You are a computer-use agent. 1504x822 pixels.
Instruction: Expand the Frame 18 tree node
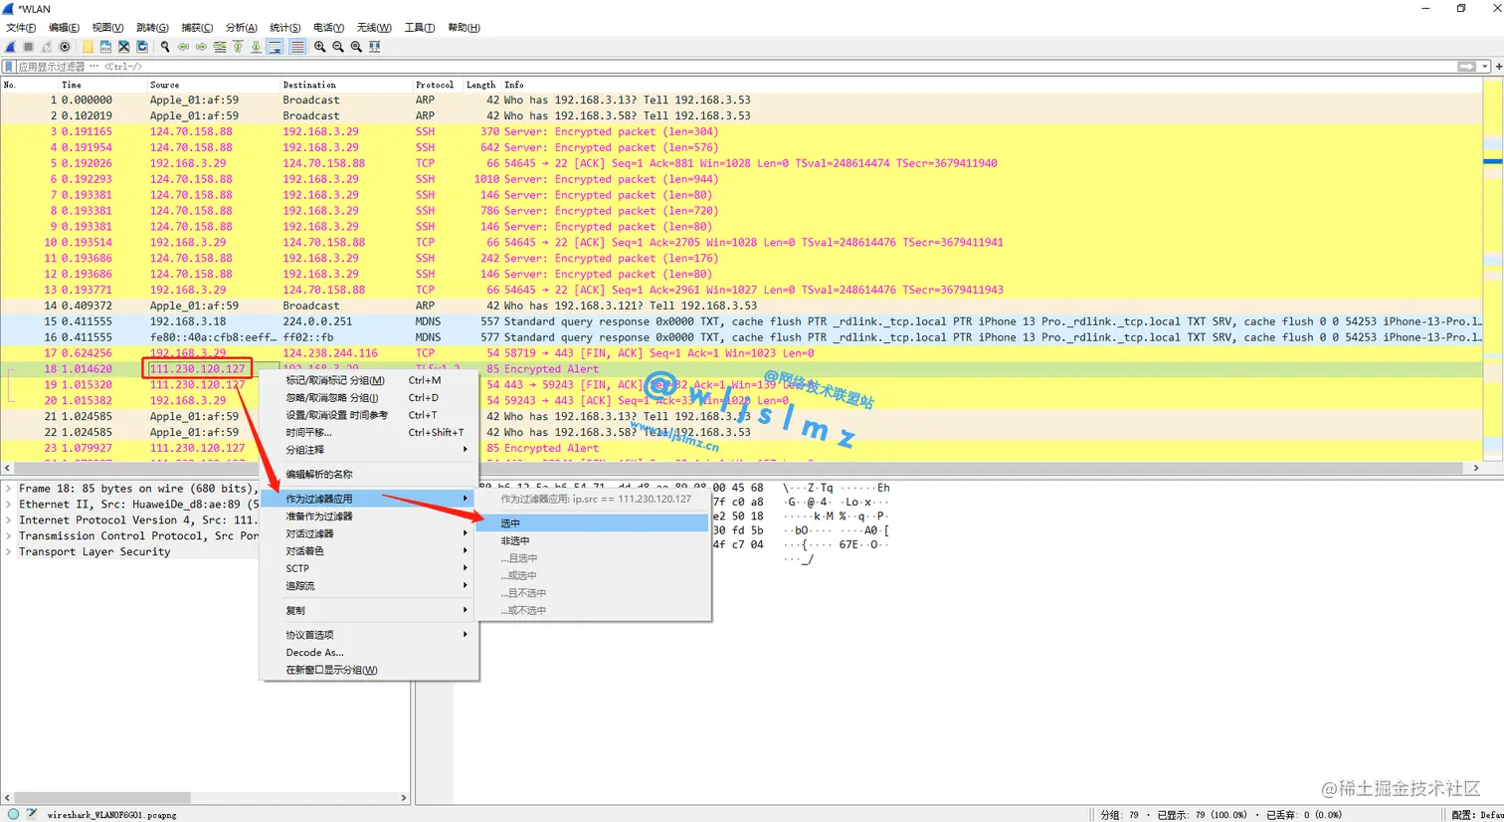click(9, 489)
